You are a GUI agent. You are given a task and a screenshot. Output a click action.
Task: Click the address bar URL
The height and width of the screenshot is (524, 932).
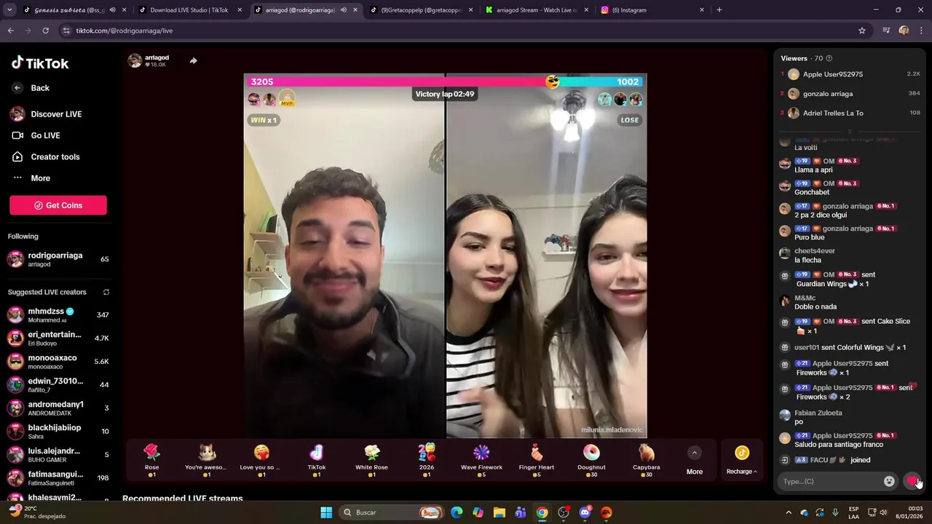point(125,31)
